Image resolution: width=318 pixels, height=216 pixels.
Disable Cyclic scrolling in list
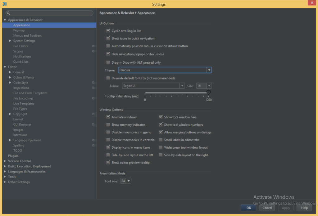pyautogui.click(x=108, y=31)
